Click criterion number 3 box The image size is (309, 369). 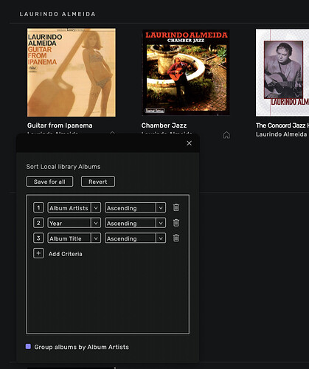(38, 238)
